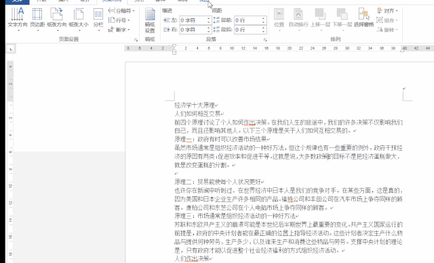Open the 断字 hyphenation dropdown
This screenshot has height=263, width=434.
pyautogui.click(x=119, y=30)
